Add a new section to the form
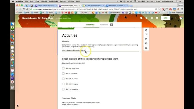194x109 pixels. 146,48
